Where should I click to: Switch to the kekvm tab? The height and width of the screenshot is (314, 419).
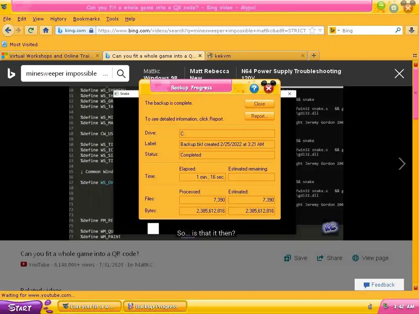pos(257,56)
